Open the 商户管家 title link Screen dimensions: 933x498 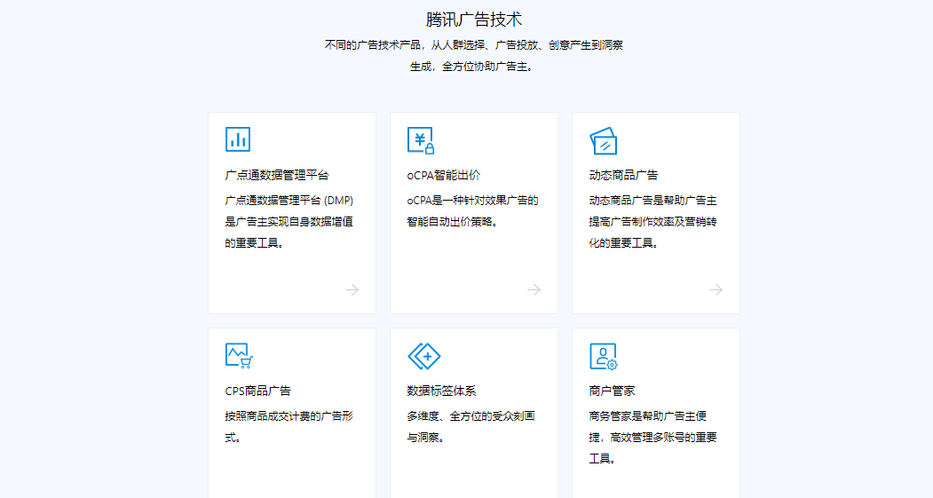click(613, 391)
